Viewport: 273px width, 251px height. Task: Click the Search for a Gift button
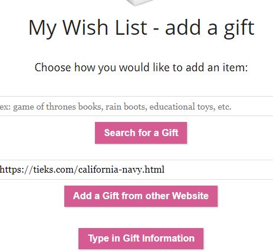(141, 133)
